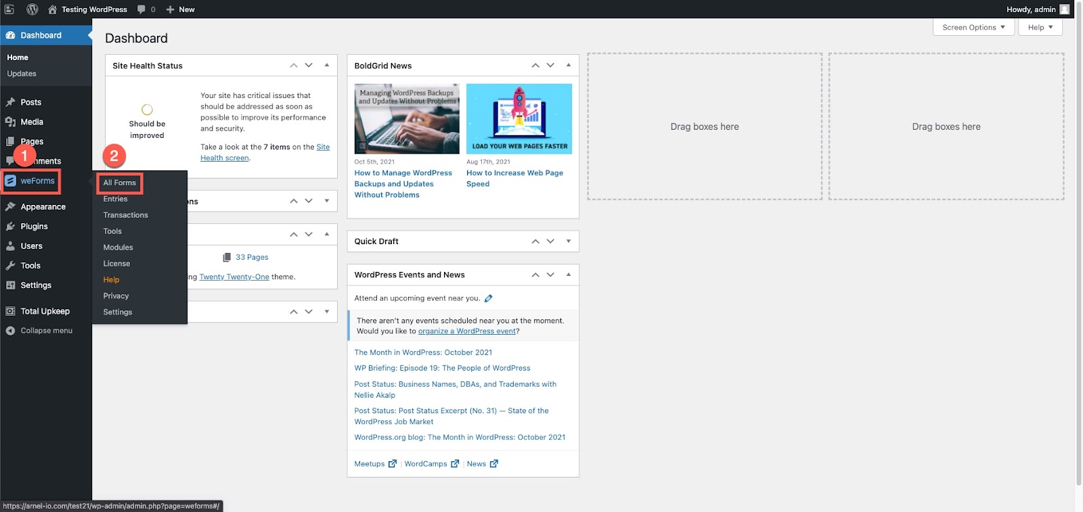Click the Dashboard gauge icon in sidebar
This screenshot has height=512, width=1083.
point(10,35)
